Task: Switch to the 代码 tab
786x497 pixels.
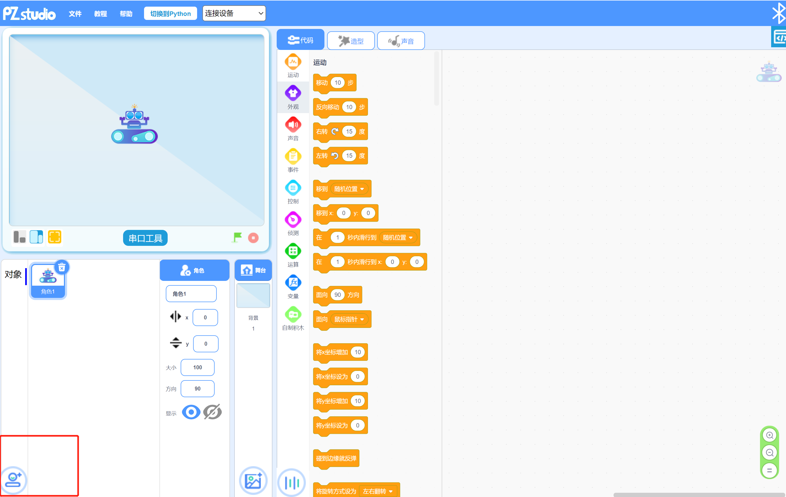Action: pos(300,40)
